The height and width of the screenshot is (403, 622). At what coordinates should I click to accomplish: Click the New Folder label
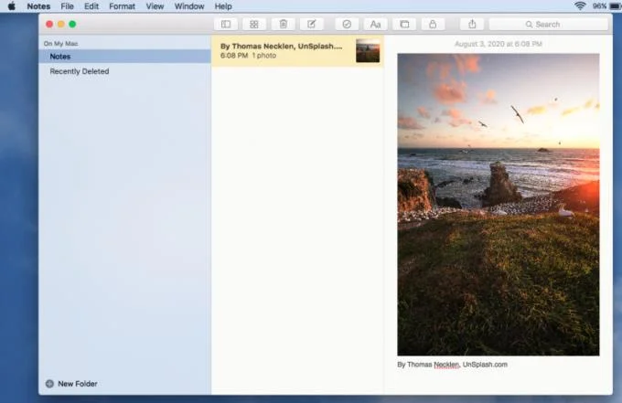coord(78,384)
